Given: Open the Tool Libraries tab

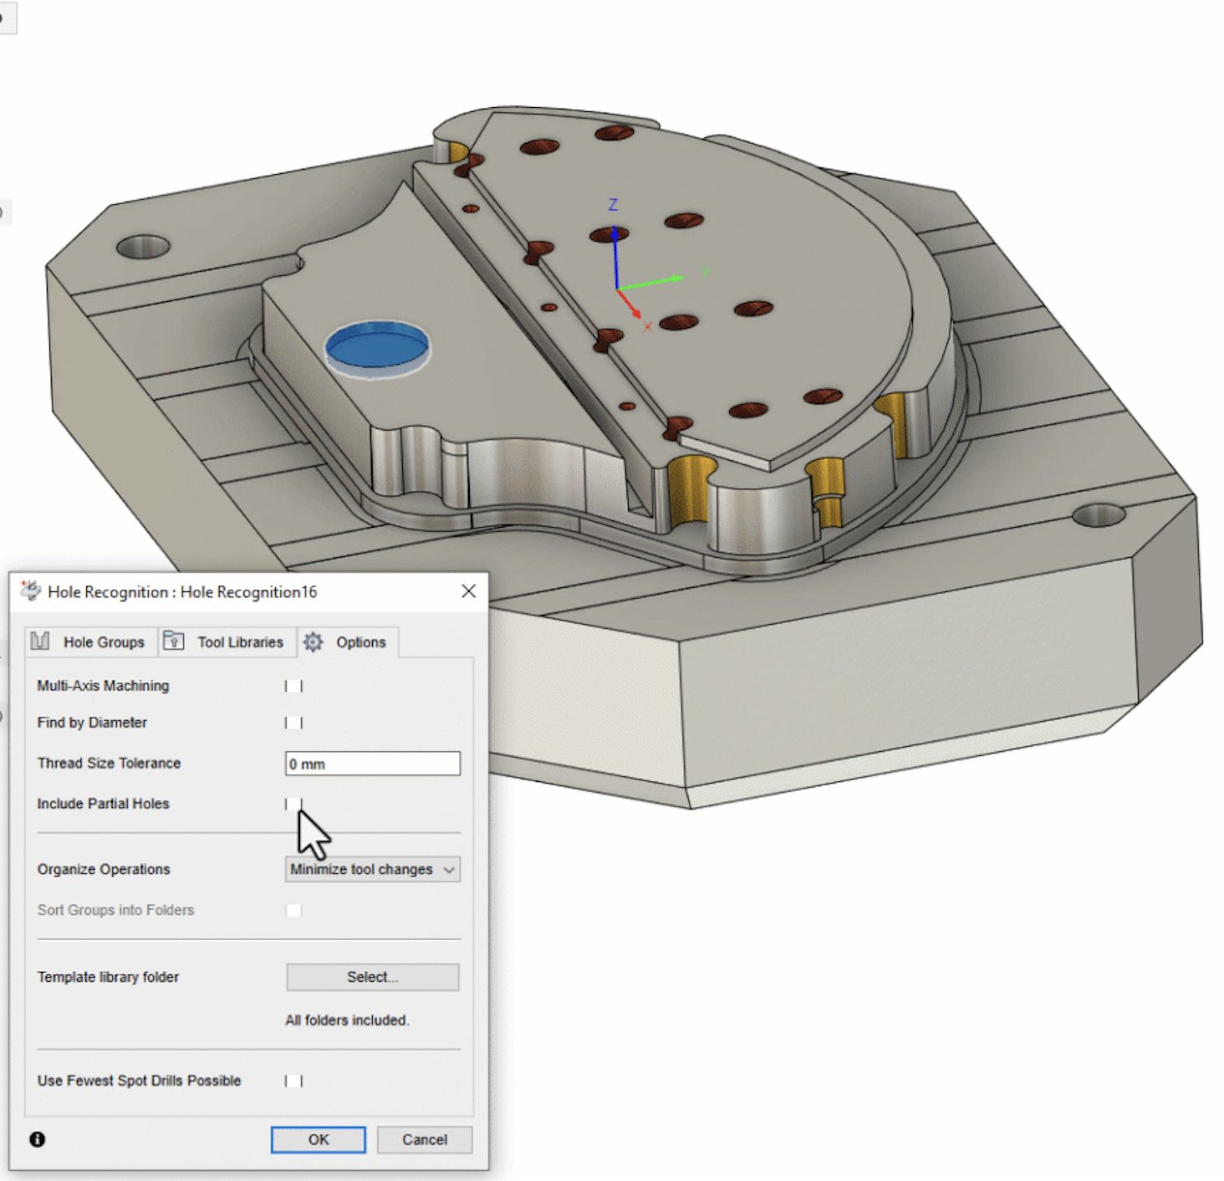Looking at the screenshot, I should pyautogui.click(x=227, y=642).
